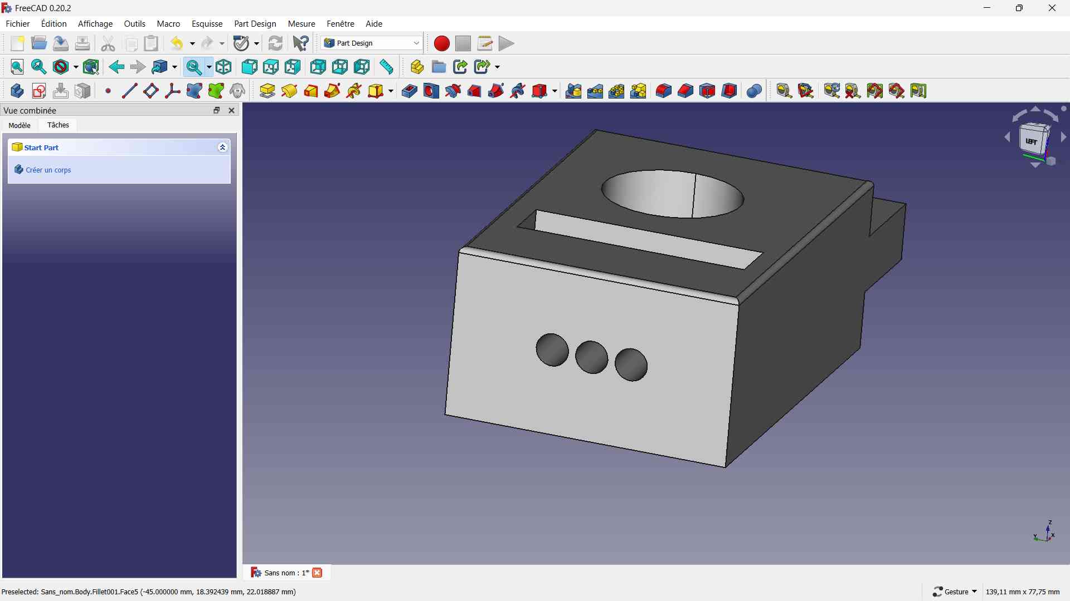Open the Esquisse menu
The image size is (1070, 601).
(x=207, y=24)
